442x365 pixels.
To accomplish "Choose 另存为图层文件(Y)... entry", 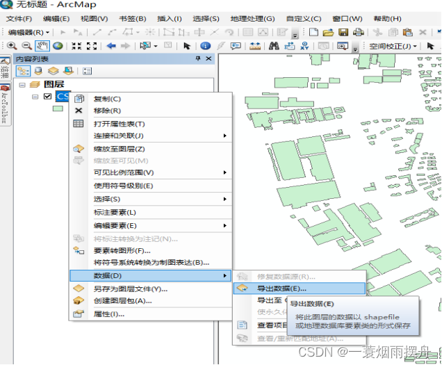I will pos(151,289).
